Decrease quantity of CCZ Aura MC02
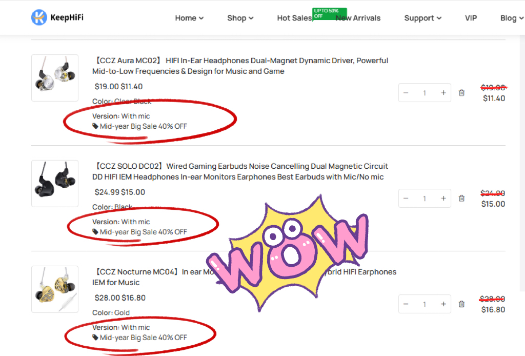 (x=406, y=93)
